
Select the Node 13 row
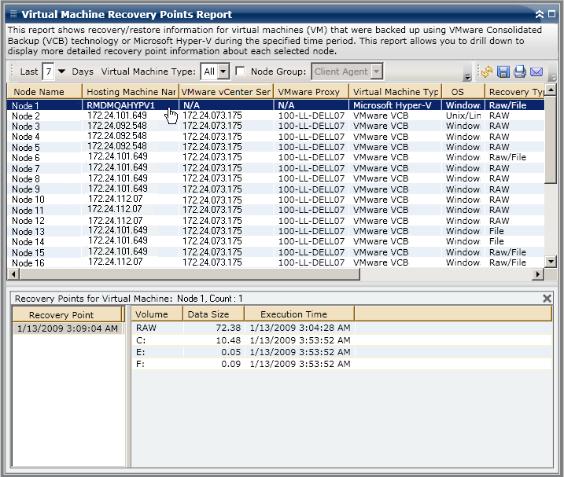tap(28, 232)
